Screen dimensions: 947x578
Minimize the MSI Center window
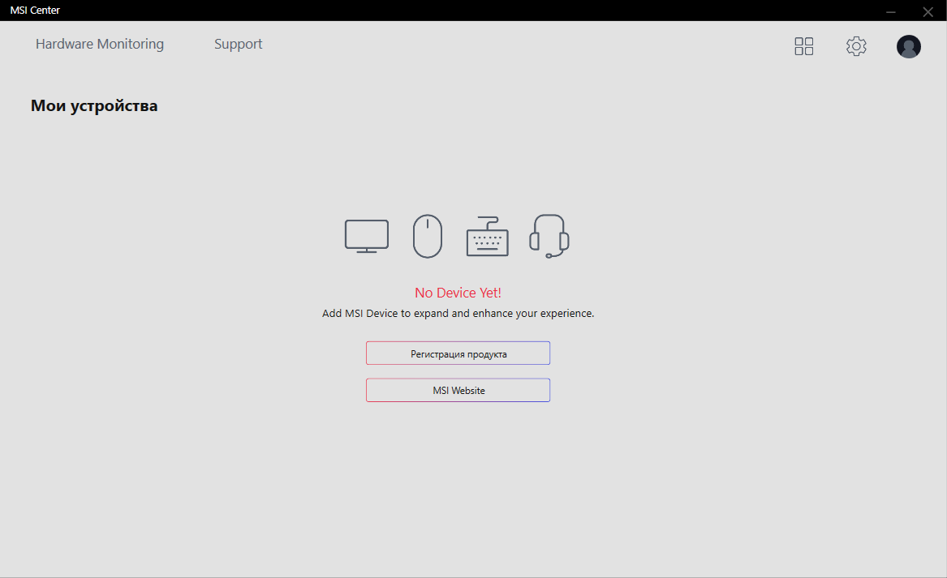point(891,11)
